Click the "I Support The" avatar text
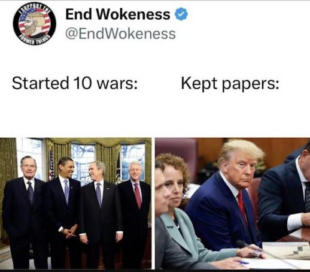The width and height of the screenshot is (310, 272). [x=34, y=8]
